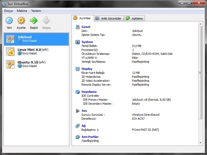Click ICH AC97 controller value
207x155 pixels.
(x=138, y=119)
